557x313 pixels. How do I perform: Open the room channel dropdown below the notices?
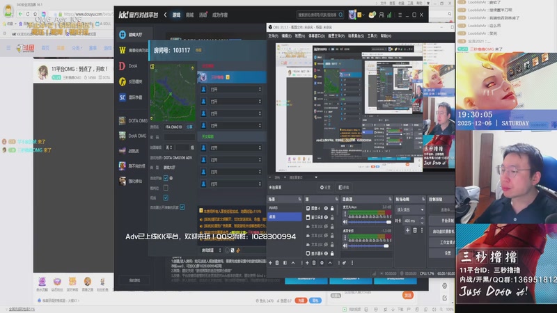pyautogui.click(x=211, y=250)
